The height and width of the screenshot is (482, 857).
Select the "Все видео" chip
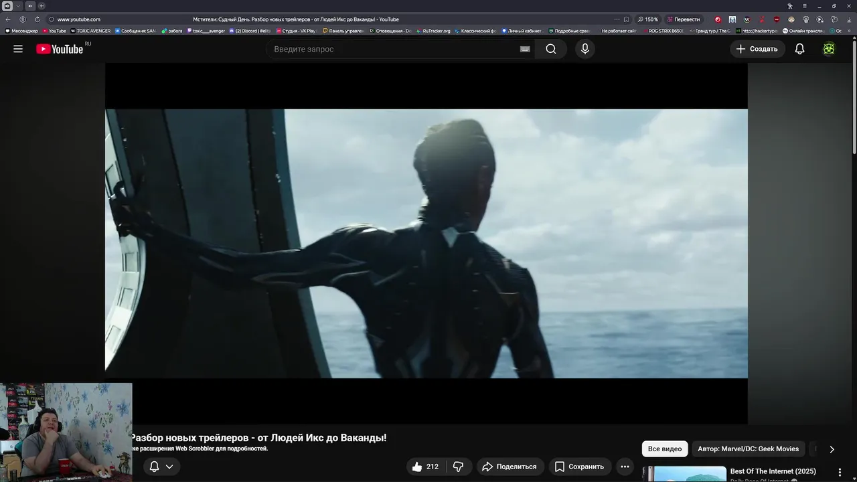[665, 449]
